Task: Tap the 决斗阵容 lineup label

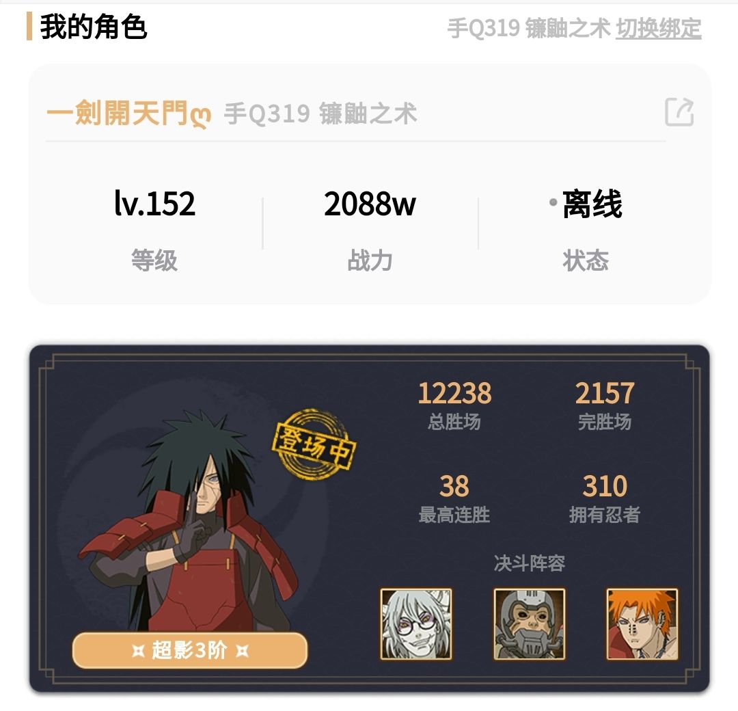Action: [530, 563]
